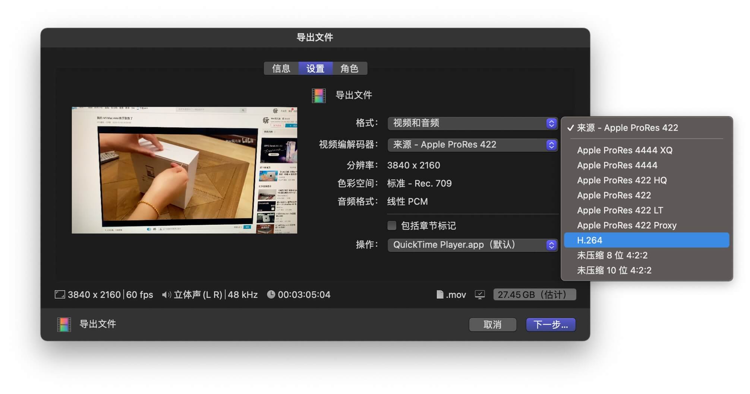This screenshot has height=394, width=750.
Task: Choose Apple ProRes 4444 XQ codec
Action: point(647,150)
